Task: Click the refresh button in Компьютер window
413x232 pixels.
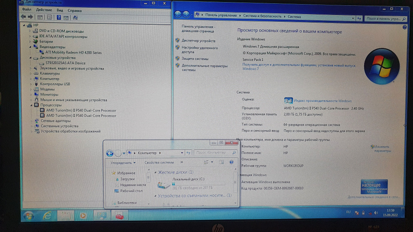Action: point(188,152)
